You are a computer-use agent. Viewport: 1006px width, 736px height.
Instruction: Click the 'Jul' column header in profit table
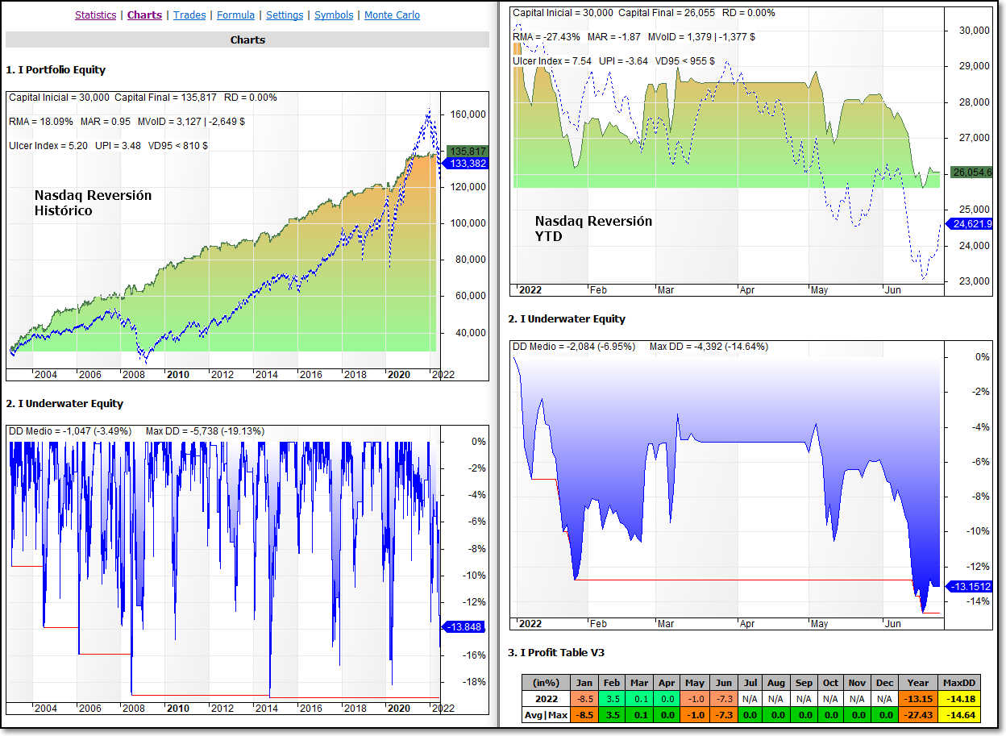[749, 684]
